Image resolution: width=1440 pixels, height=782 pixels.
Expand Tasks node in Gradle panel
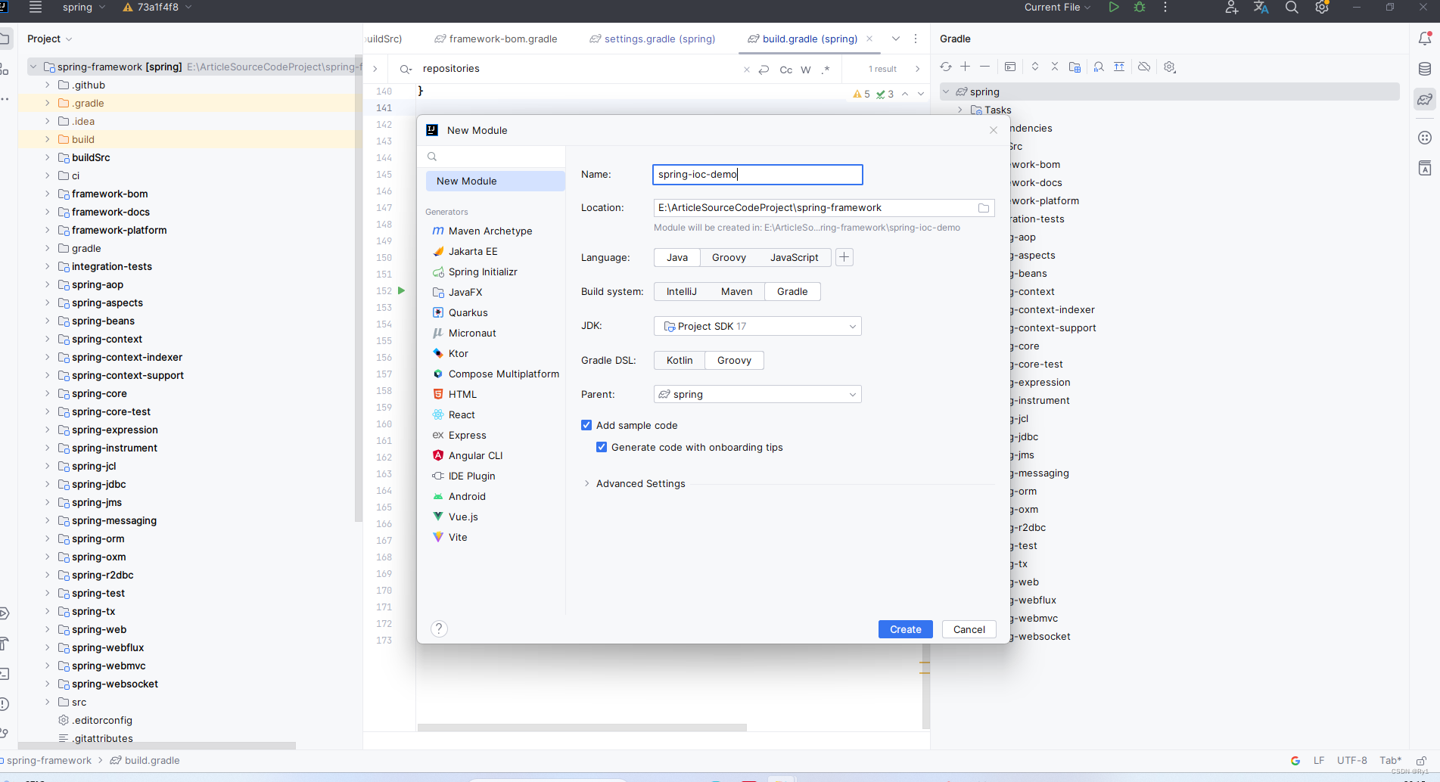coord(960,110)
